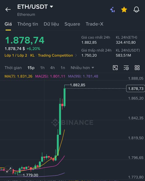Tap chevron after Trading Competition
This screenshot has width=145, height=181.
[76, 55]
